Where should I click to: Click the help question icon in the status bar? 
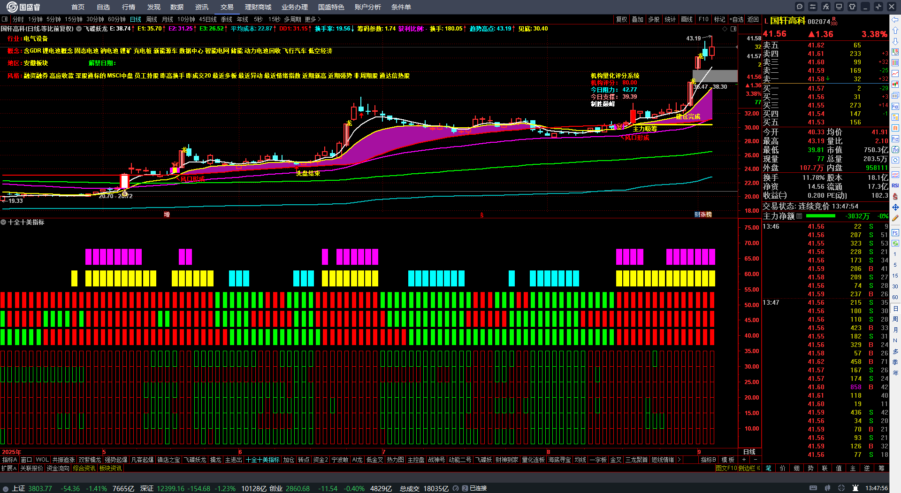click(455, 488)
